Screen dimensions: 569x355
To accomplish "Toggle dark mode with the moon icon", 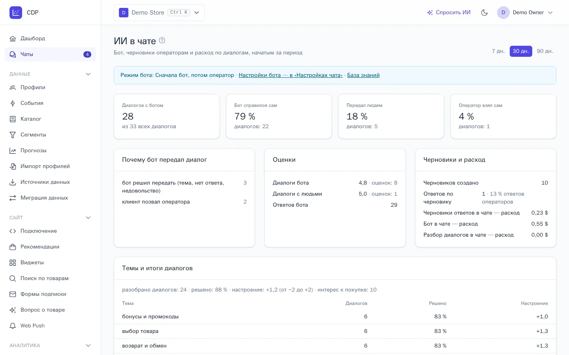I will tap(484, 13).
